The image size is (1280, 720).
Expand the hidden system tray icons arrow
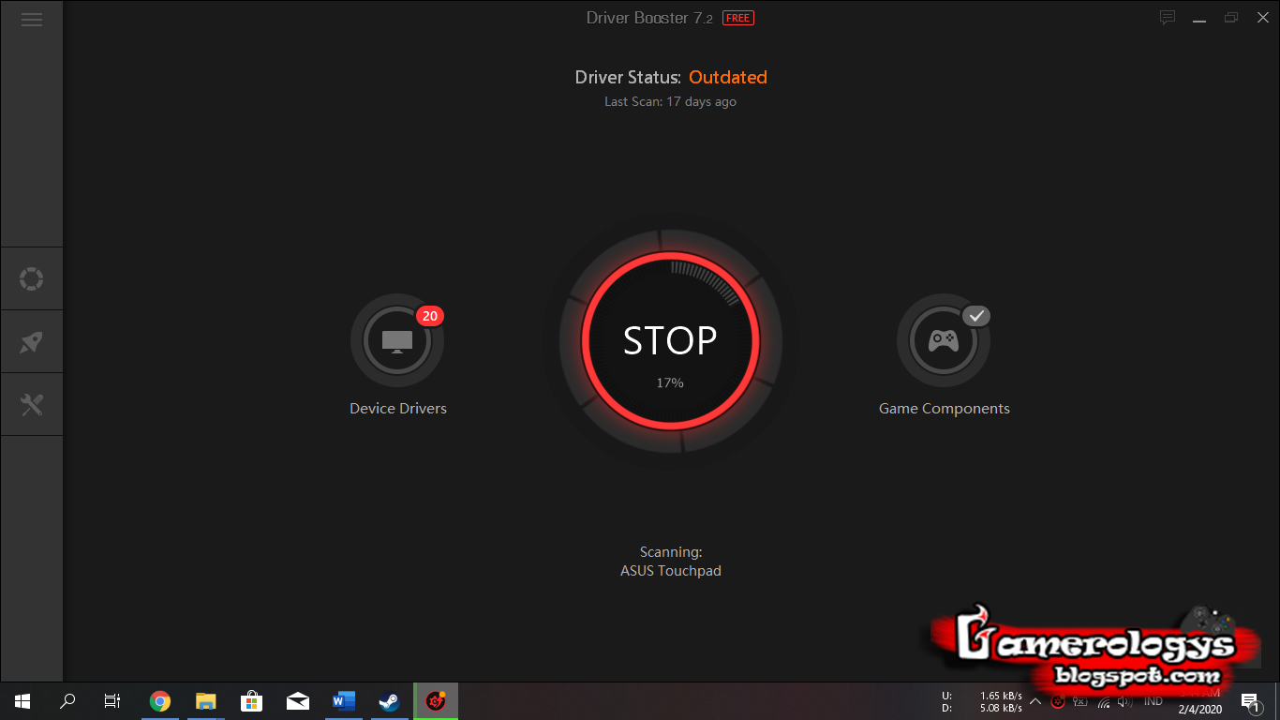pyautogui.click(x=1035, y=701)
